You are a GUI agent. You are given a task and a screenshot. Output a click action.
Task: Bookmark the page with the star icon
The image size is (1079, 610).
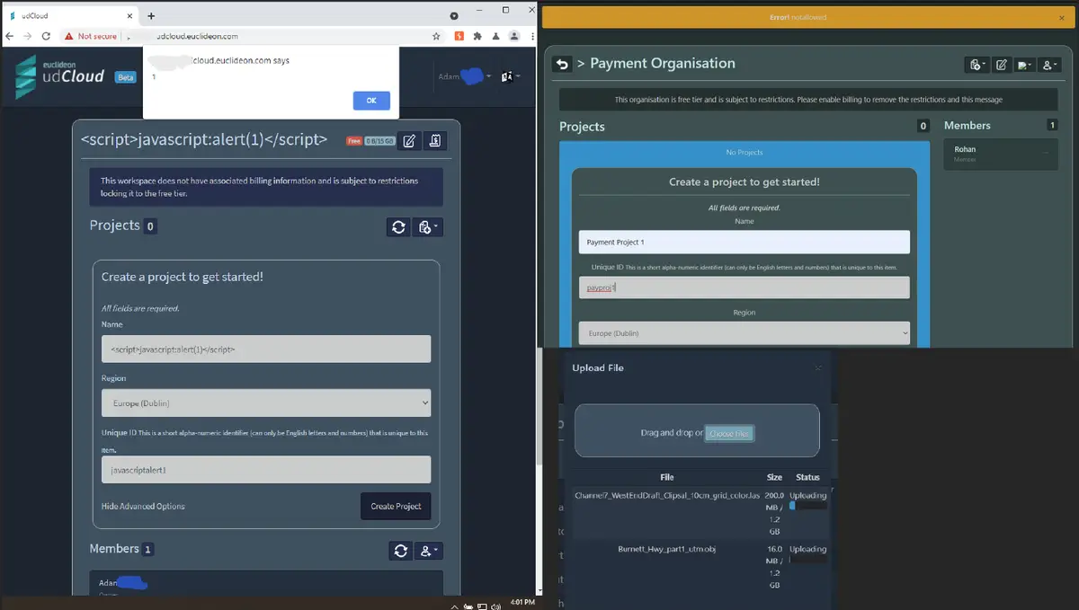coord(436,36)
